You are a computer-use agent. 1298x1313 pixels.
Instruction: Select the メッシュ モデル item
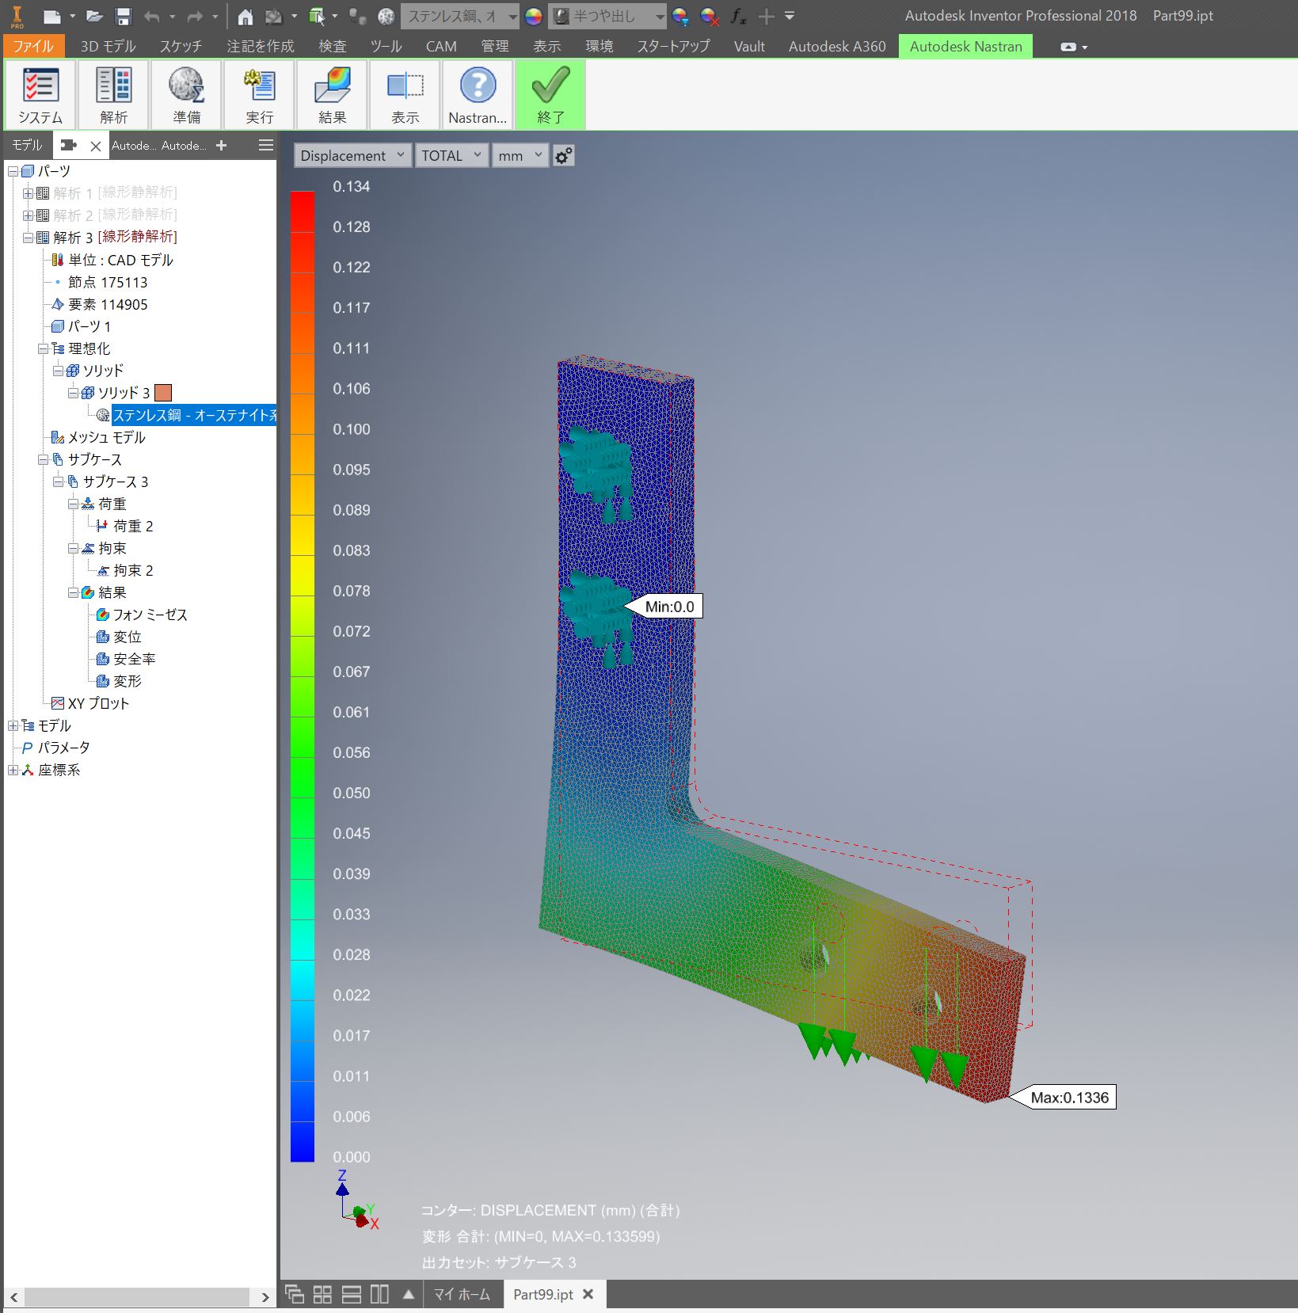pos(106,437)
